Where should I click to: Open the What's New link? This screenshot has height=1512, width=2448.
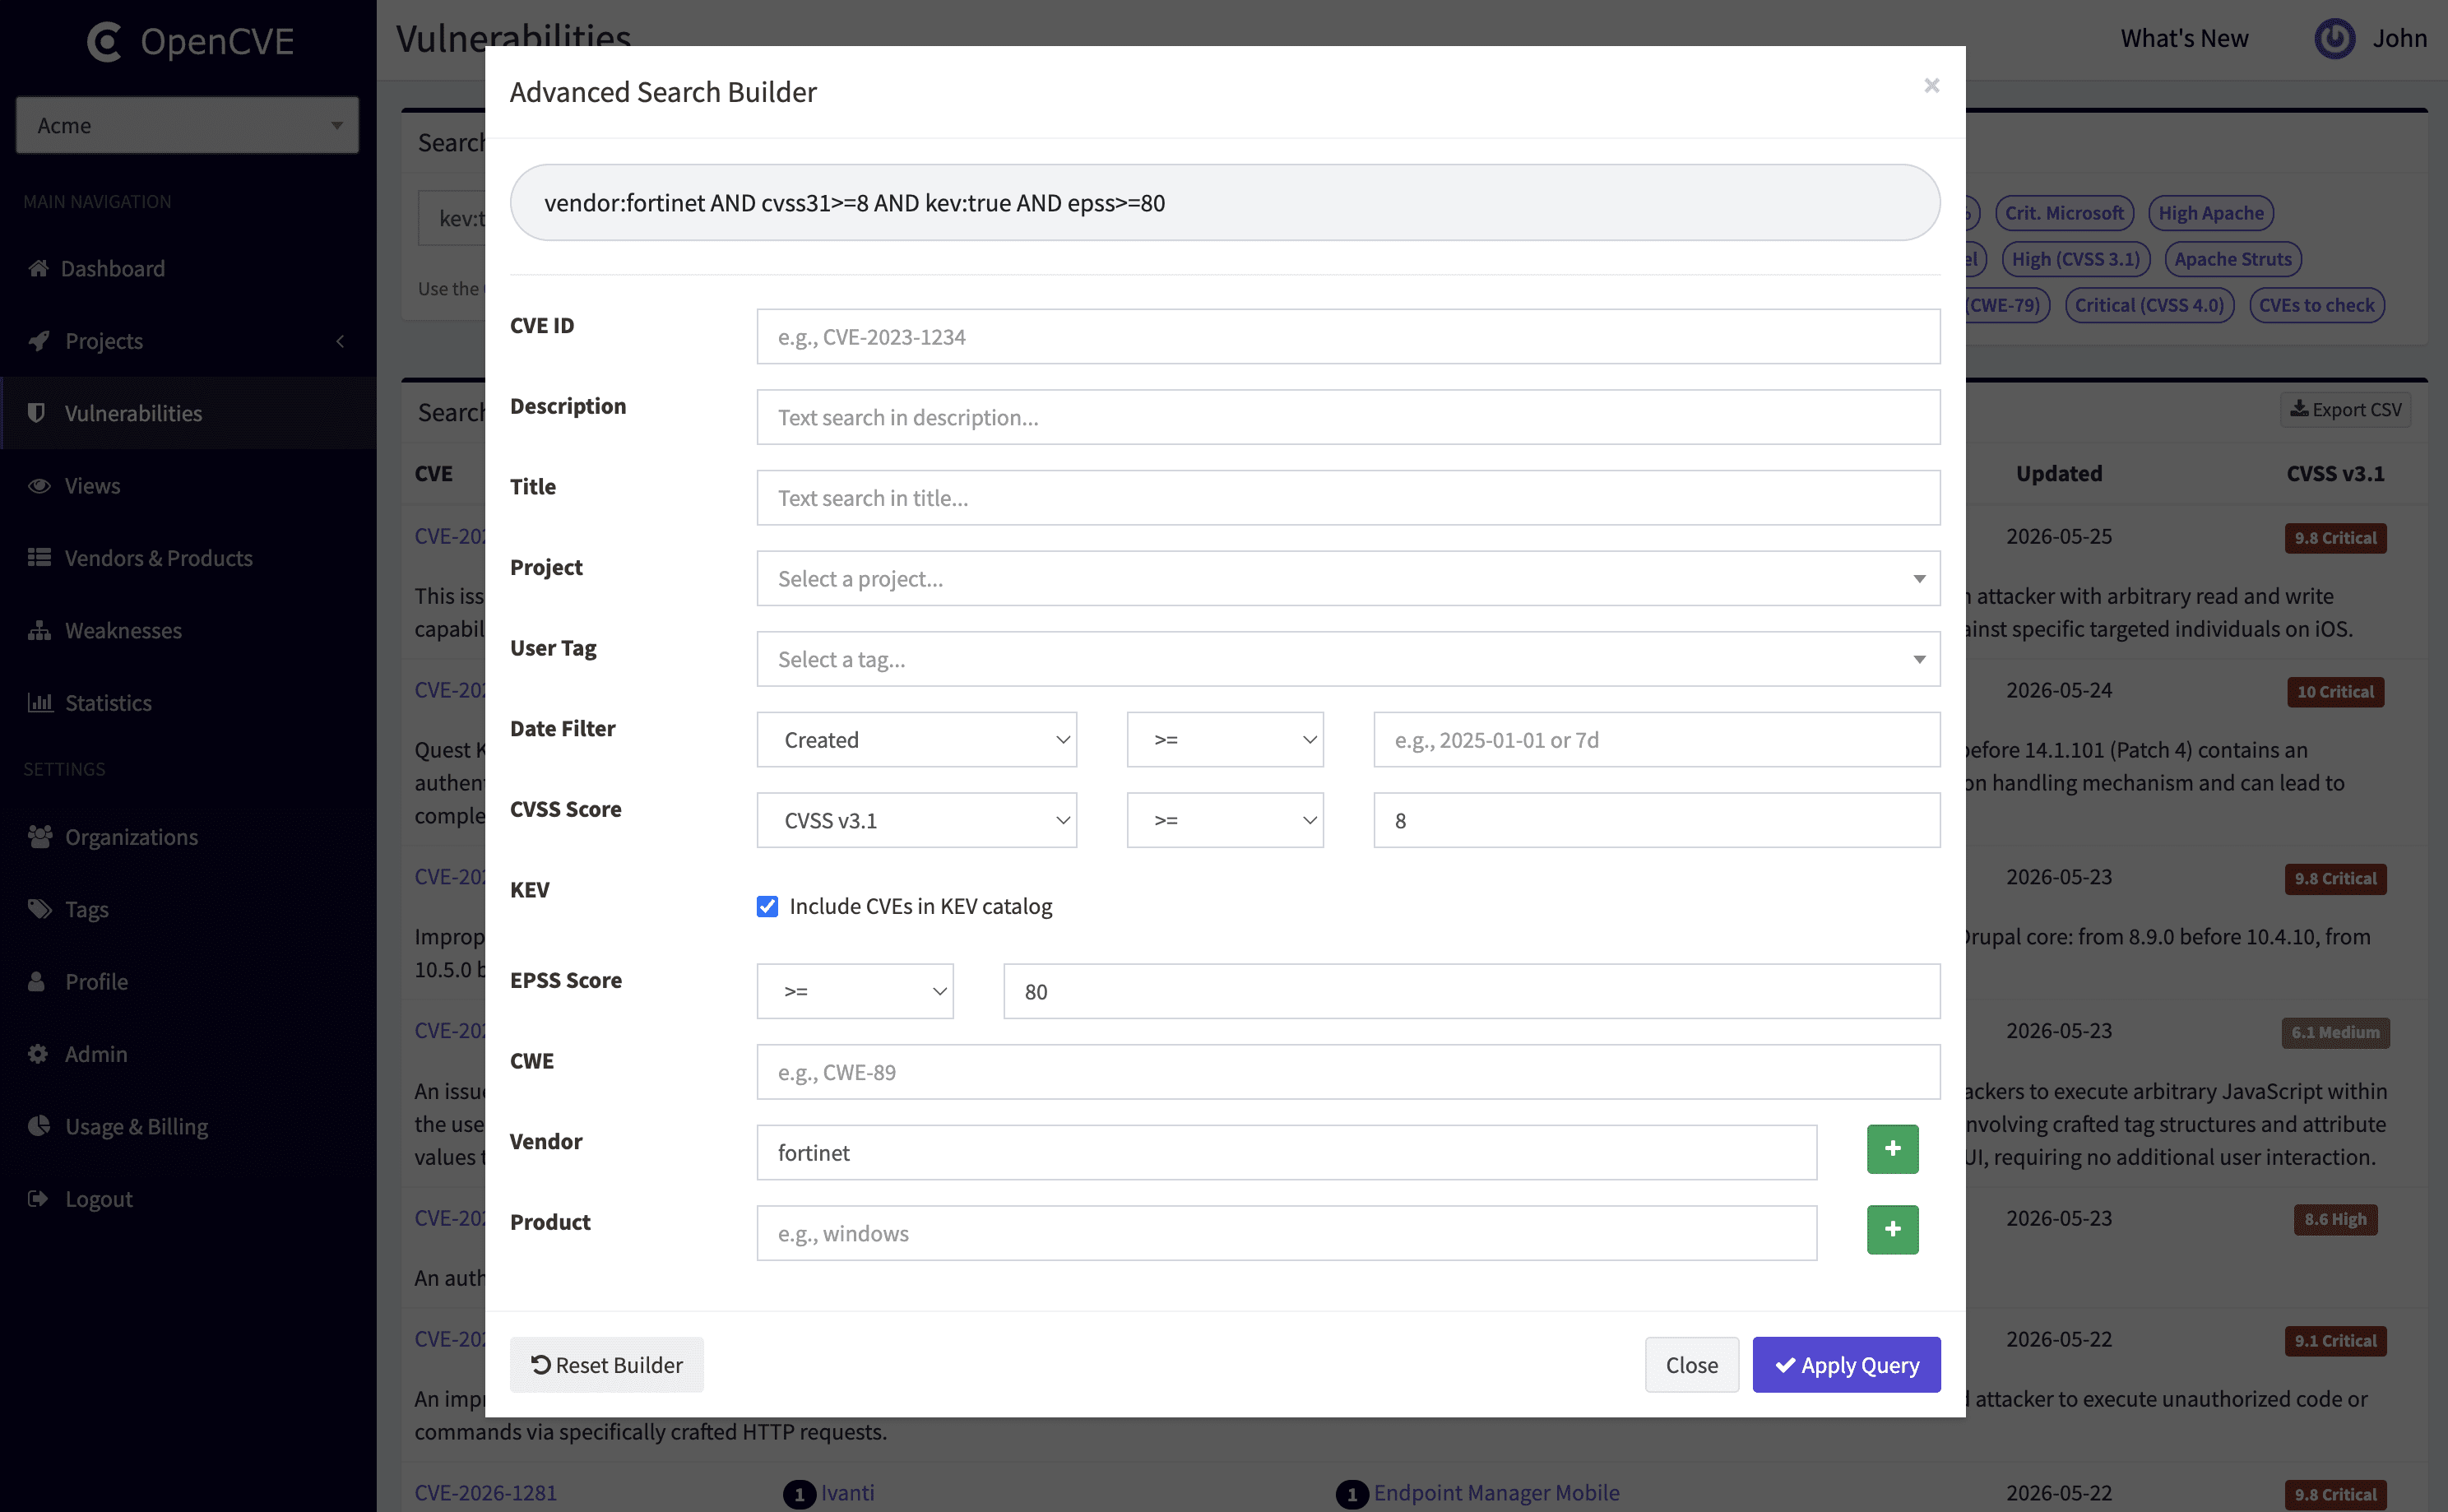click(2184, 38)
